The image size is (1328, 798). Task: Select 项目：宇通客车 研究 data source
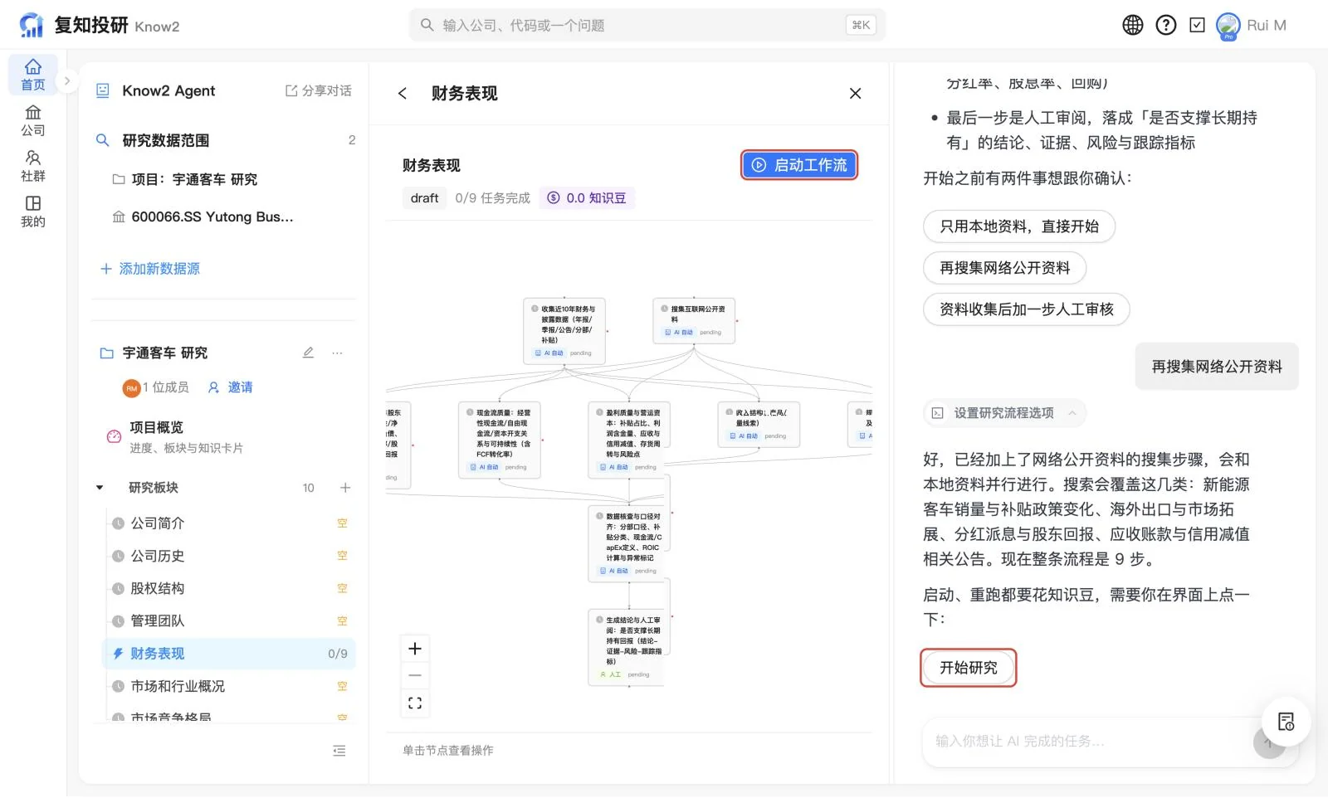(185, 179)
